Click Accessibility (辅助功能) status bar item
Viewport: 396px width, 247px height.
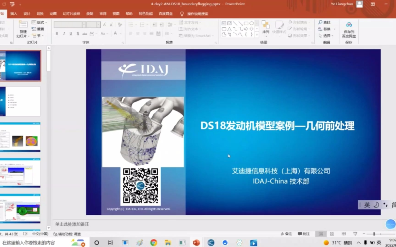(67, 234)
